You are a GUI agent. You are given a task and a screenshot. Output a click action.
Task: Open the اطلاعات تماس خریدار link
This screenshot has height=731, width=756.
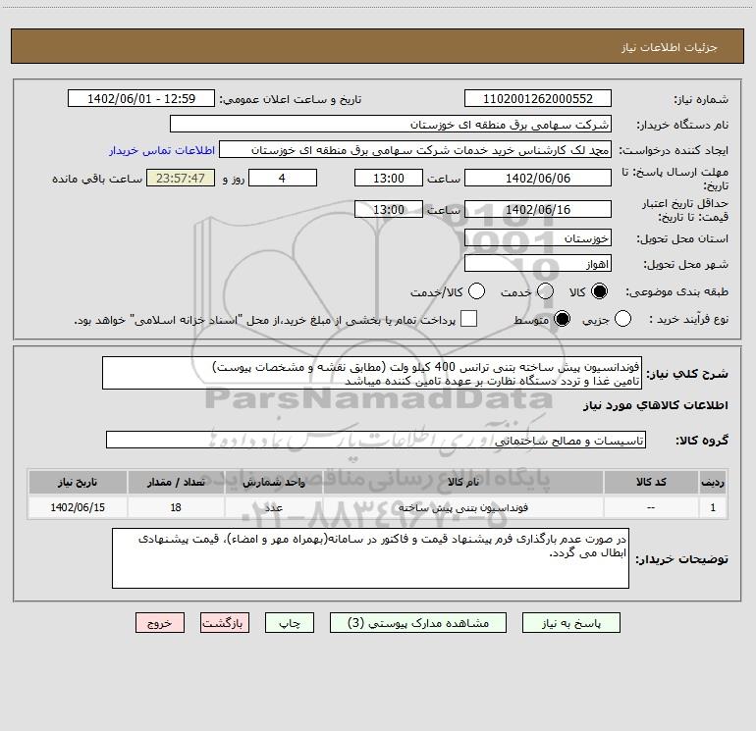pyautogui.click(x=162, y=150)
